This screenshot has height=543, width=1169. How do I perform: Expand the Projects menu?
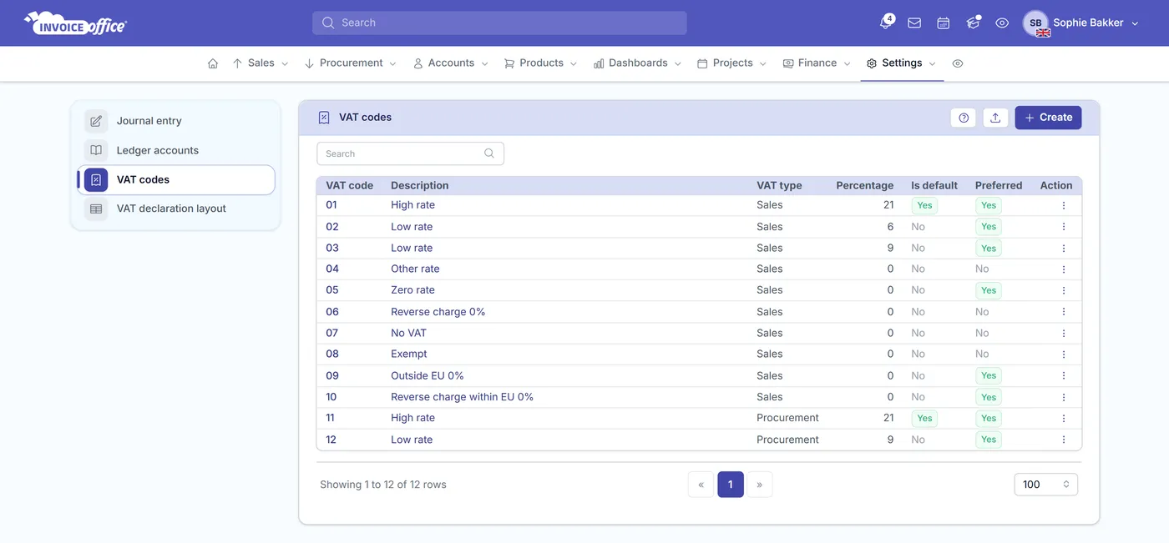point(732,63)
